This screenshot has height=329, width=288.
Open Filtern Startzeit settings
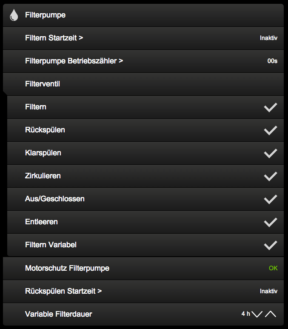click(54, 38)
